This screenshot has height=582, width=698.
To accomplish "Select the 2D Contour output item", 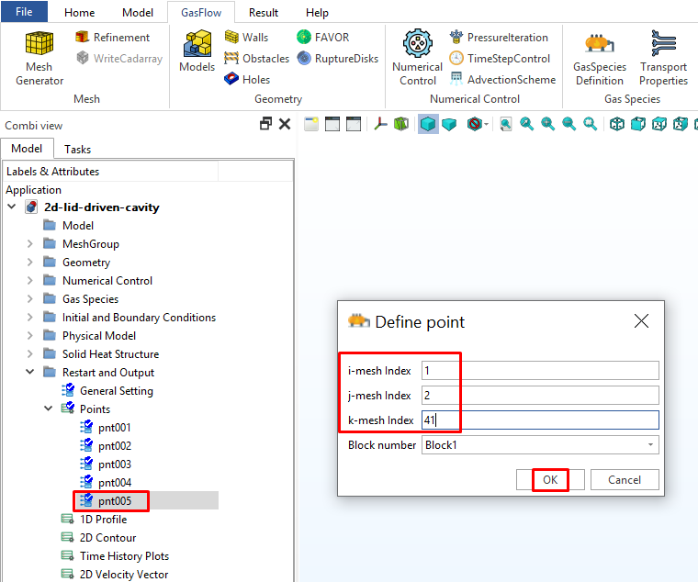I will coord(107,537).
